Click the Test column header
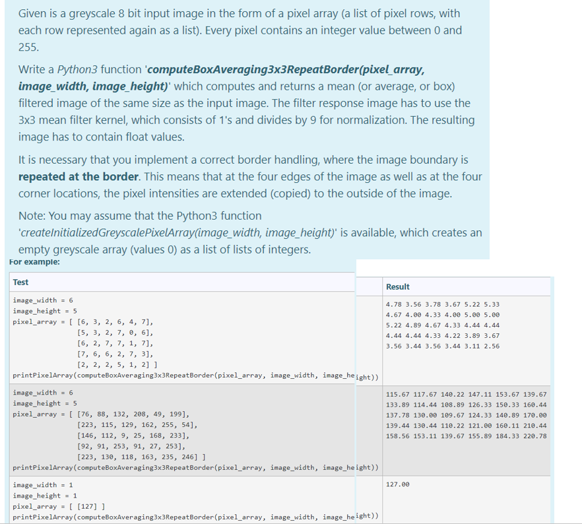 20,282
